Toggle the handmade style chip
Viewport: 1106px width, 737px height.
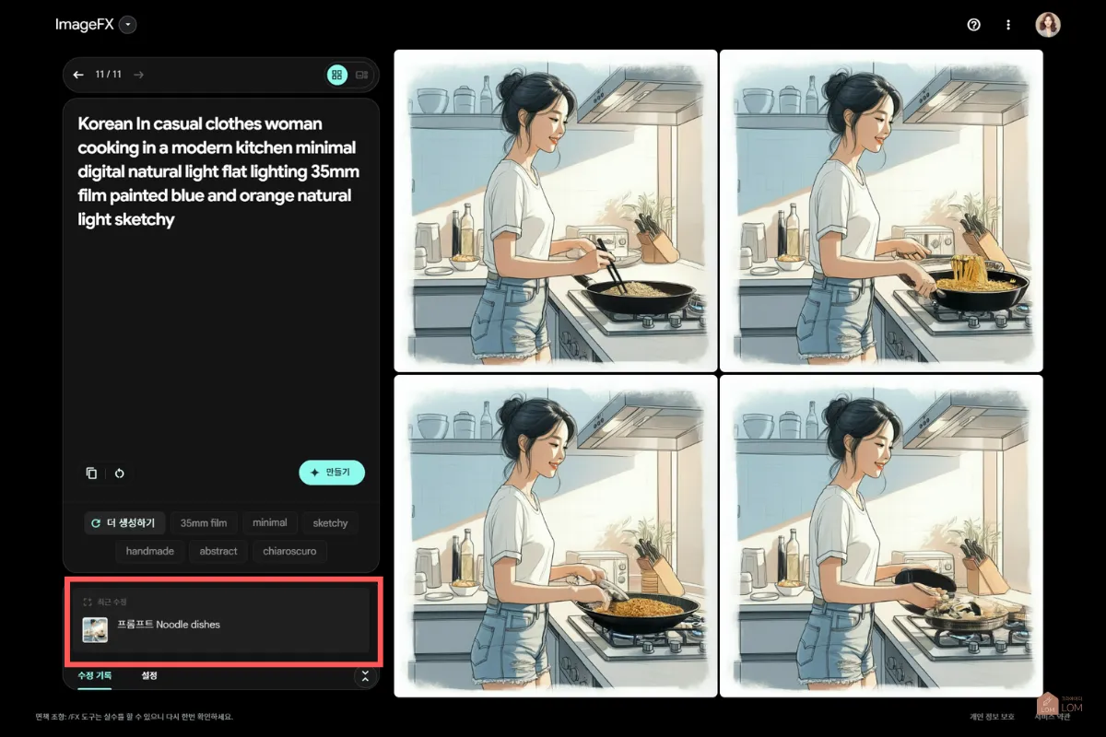pyautogui.click(x=150, y=552)
